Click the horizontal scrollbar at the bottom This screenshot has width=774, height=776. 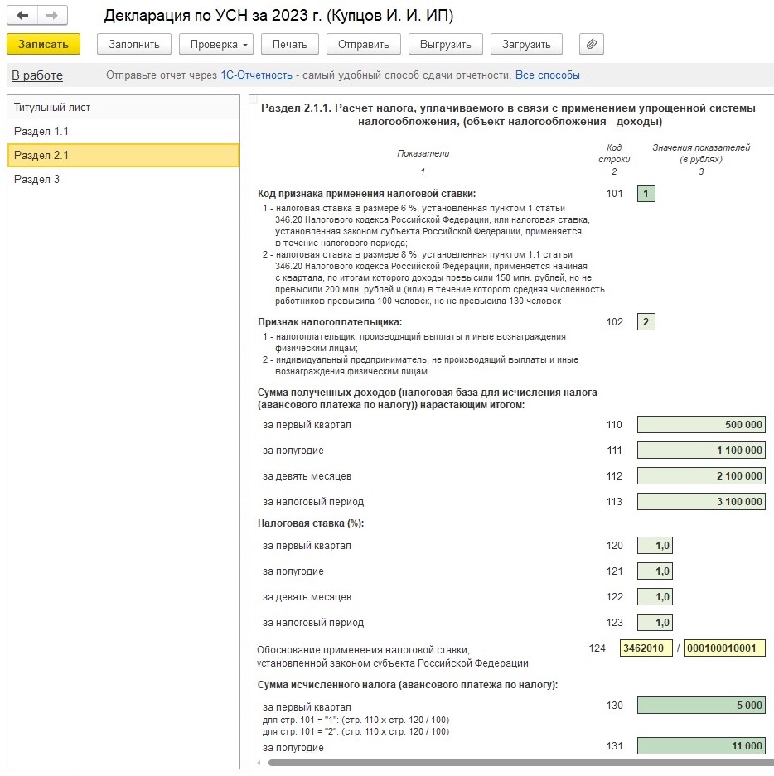(520, 763)
